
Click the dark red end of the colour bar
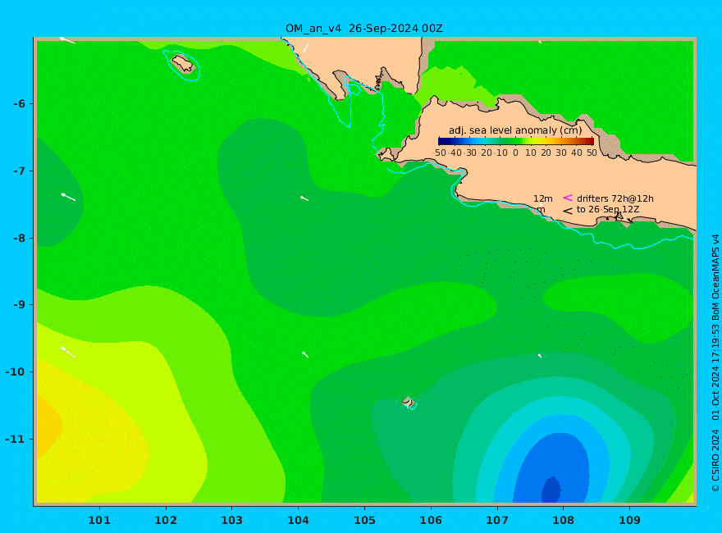[590, 141]
